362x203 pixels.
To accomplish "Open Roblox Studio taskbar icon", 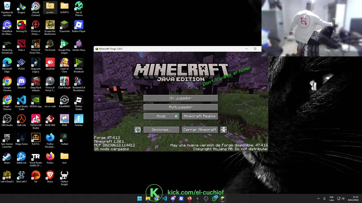I will pos(181,198).
